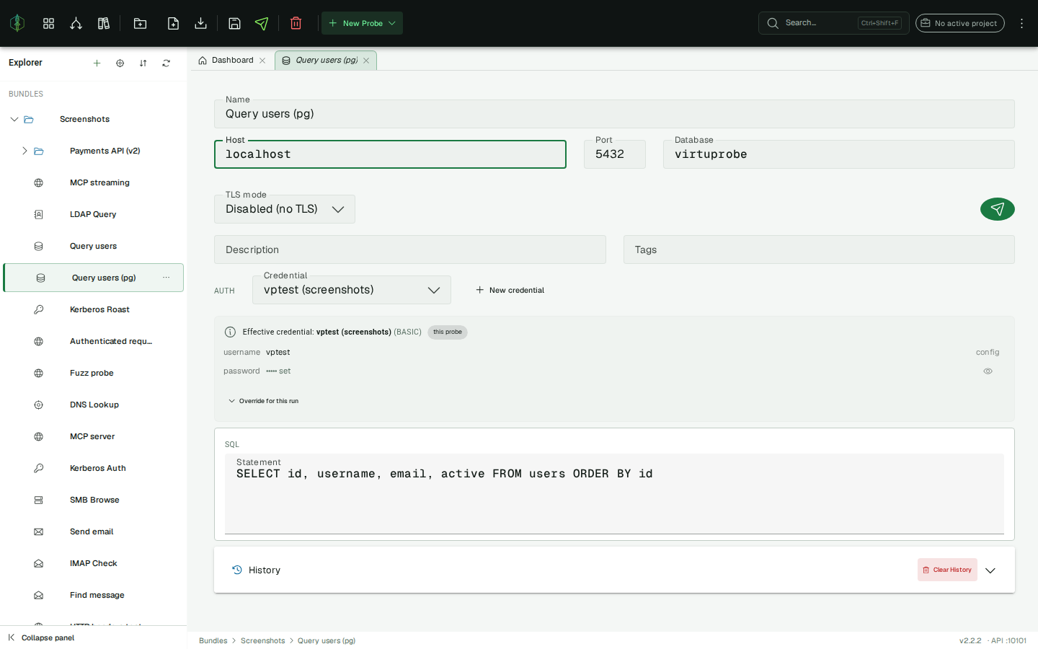
Task: Open the dashboard grid icon in toolbar
Action: click(x=48, y=23)
